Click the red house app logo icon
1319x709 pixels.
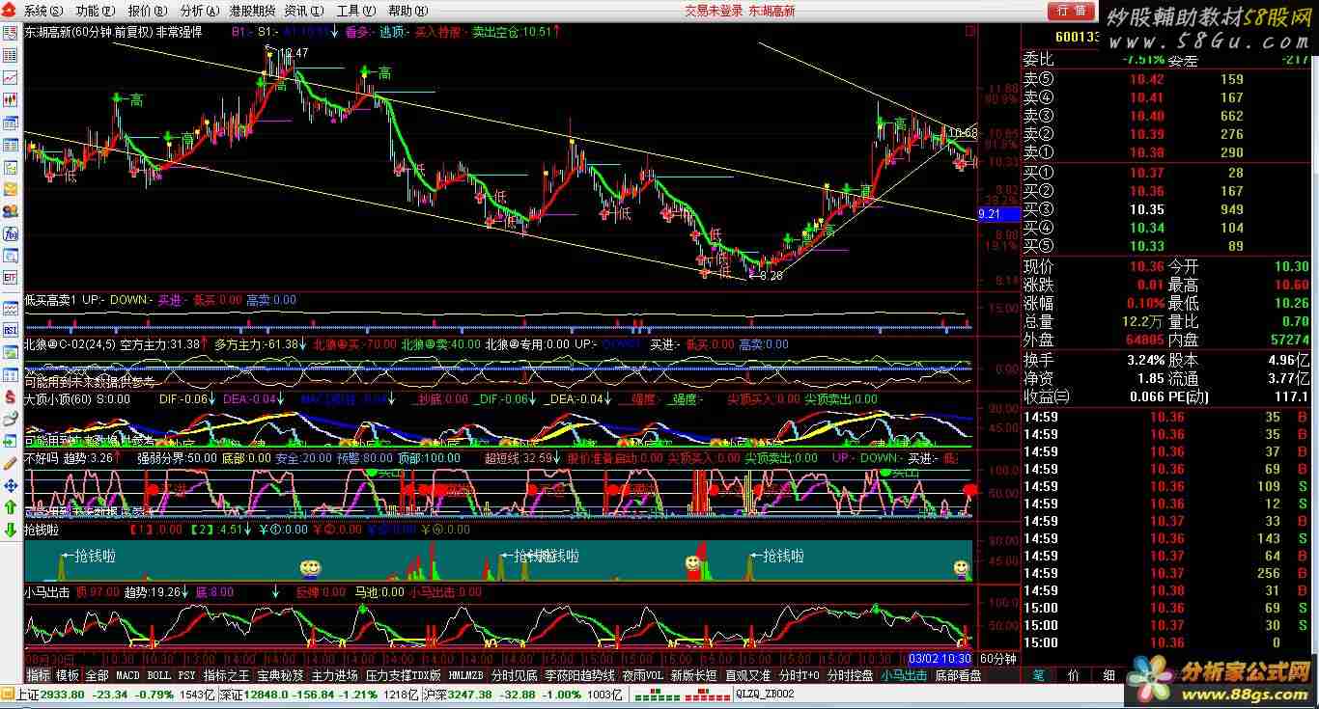[11, 11]
